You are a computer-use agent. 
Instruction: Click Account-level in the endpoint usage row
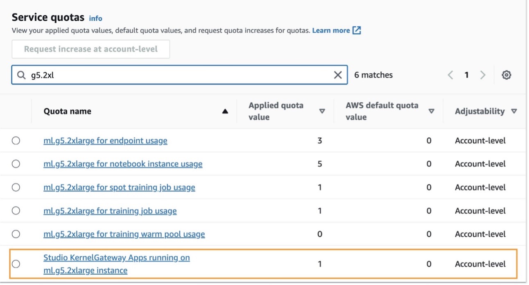(480, 140)
